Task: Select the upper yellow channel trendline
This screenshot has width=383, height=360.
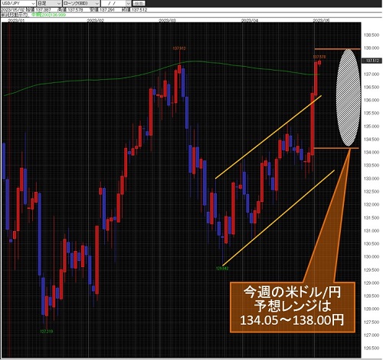Action: pyautogui.click(x=268, y=137)
